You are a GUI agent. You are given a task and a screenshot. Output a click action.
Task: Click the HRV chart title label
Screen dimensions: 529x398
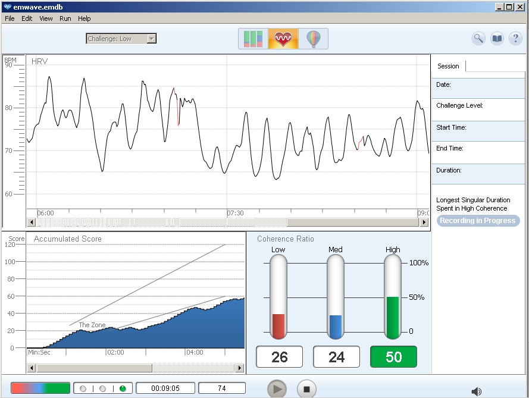[x=39, y=61]
